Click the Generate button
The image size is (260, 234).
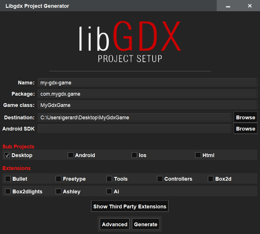pos(146,224)
